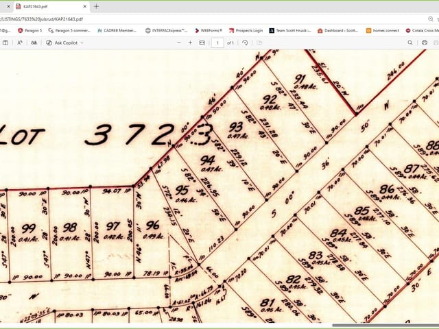Click the translate document icon

(x=34, y=42)
